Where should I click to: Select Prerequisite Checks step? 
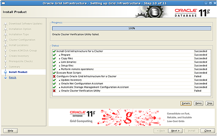coord(21,61)
